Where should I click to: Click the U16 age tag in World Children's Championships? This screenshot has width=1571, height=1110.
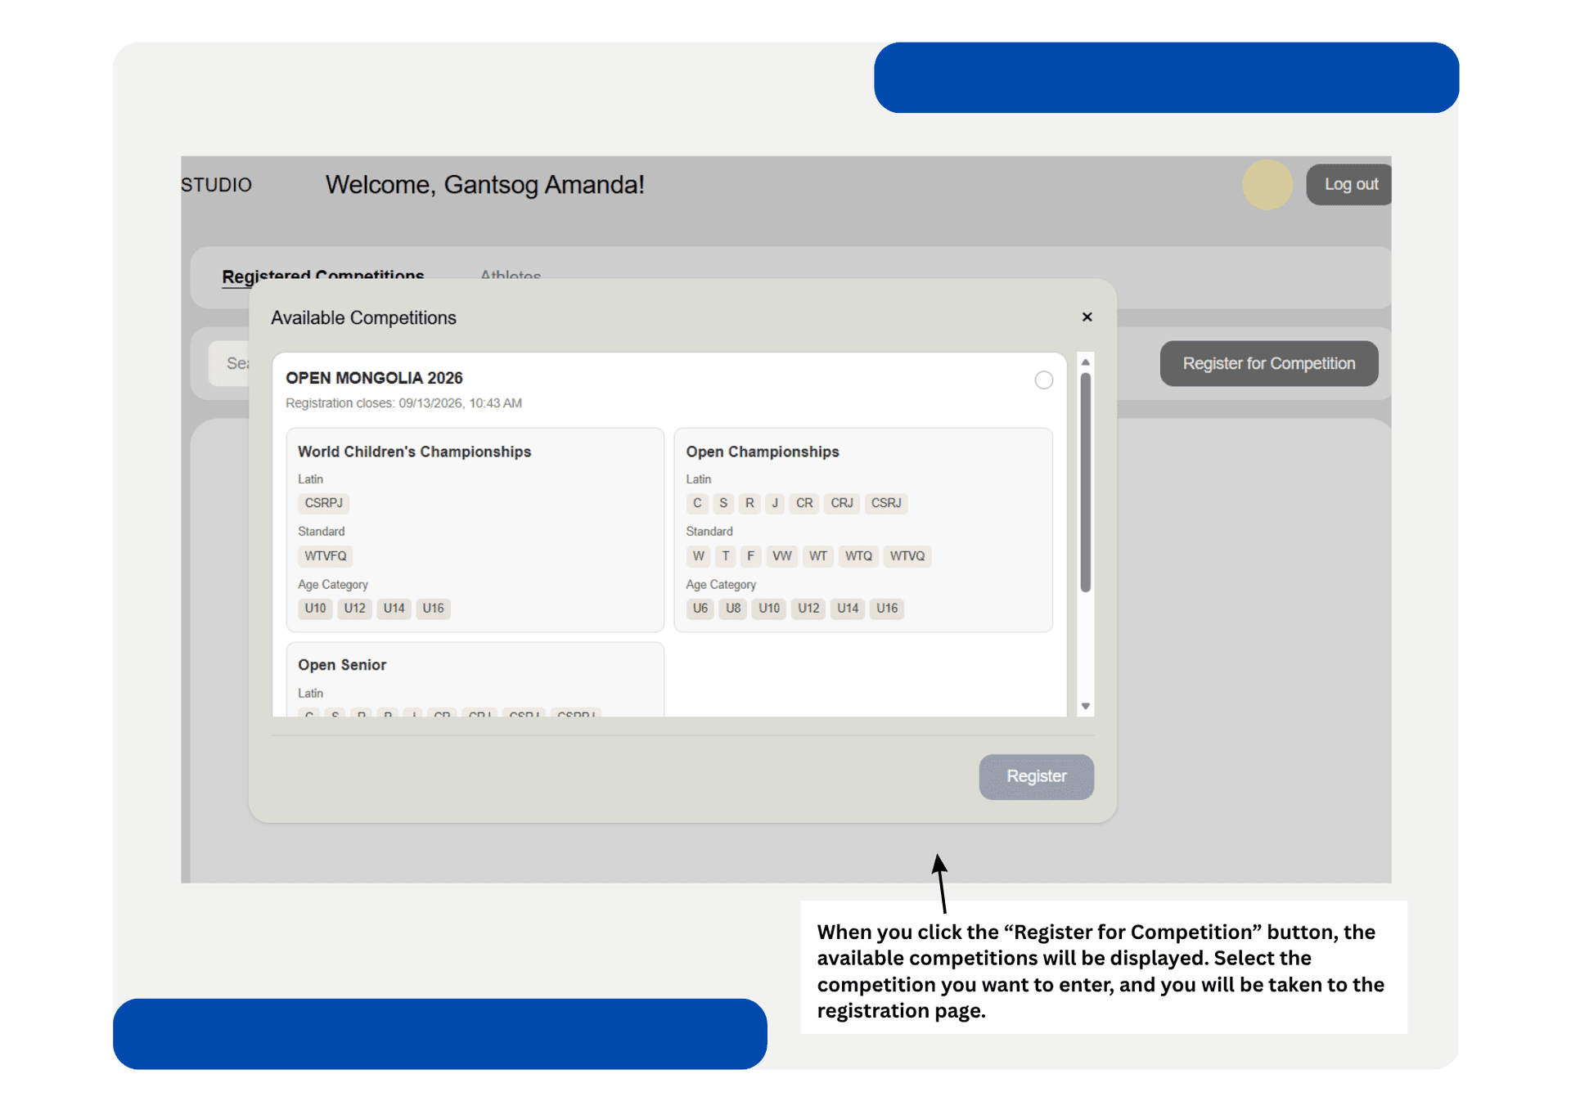(x=433, y=609)
